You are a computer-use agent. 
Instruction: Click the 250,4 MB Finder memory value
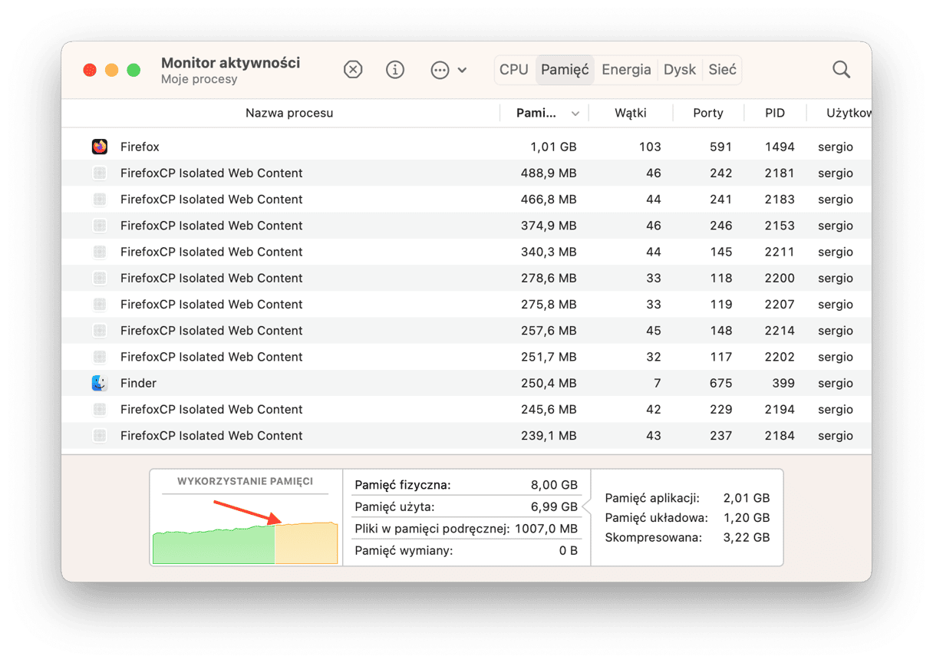coord(548,383)
